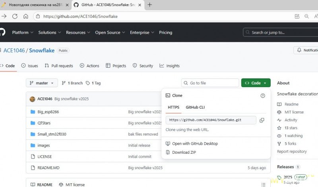Viewport: 318px width, 187px height.
Task: Open the Big_esp8266 folder
Action: point(48,112)
